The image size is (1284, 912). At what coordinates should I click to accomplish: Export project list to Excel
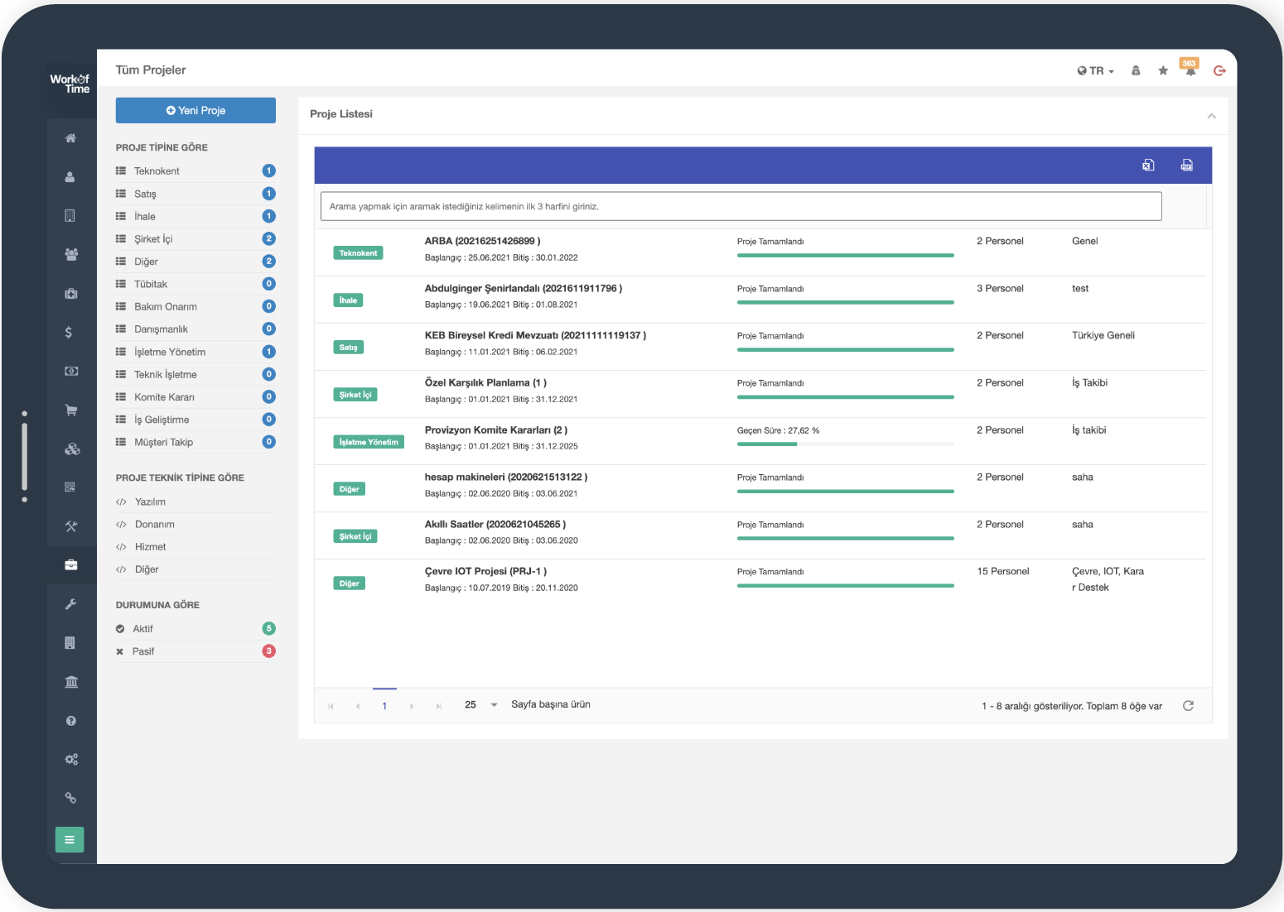click(x=1148, y=165)
